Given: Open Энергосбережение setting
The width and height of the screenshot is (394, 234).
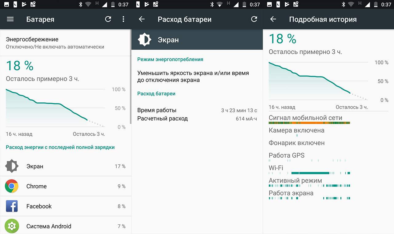Looking at the screenshot, I should click(x=55, y=43).
